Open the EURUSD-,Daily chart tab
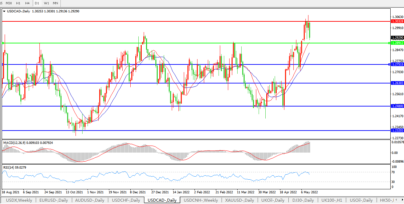The image size is (404, 204). pos(54,200)
